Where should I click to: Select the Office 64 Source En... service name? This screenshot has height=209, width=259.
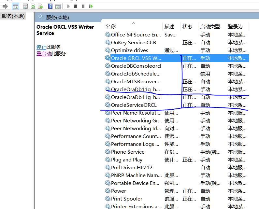(136, 35)
